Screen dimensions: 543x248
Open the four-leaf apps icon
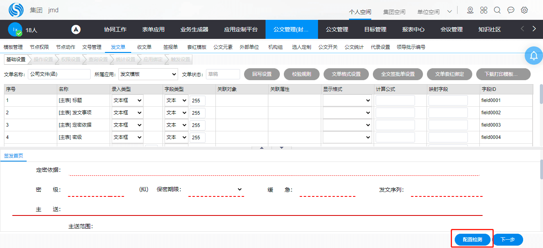484,10
